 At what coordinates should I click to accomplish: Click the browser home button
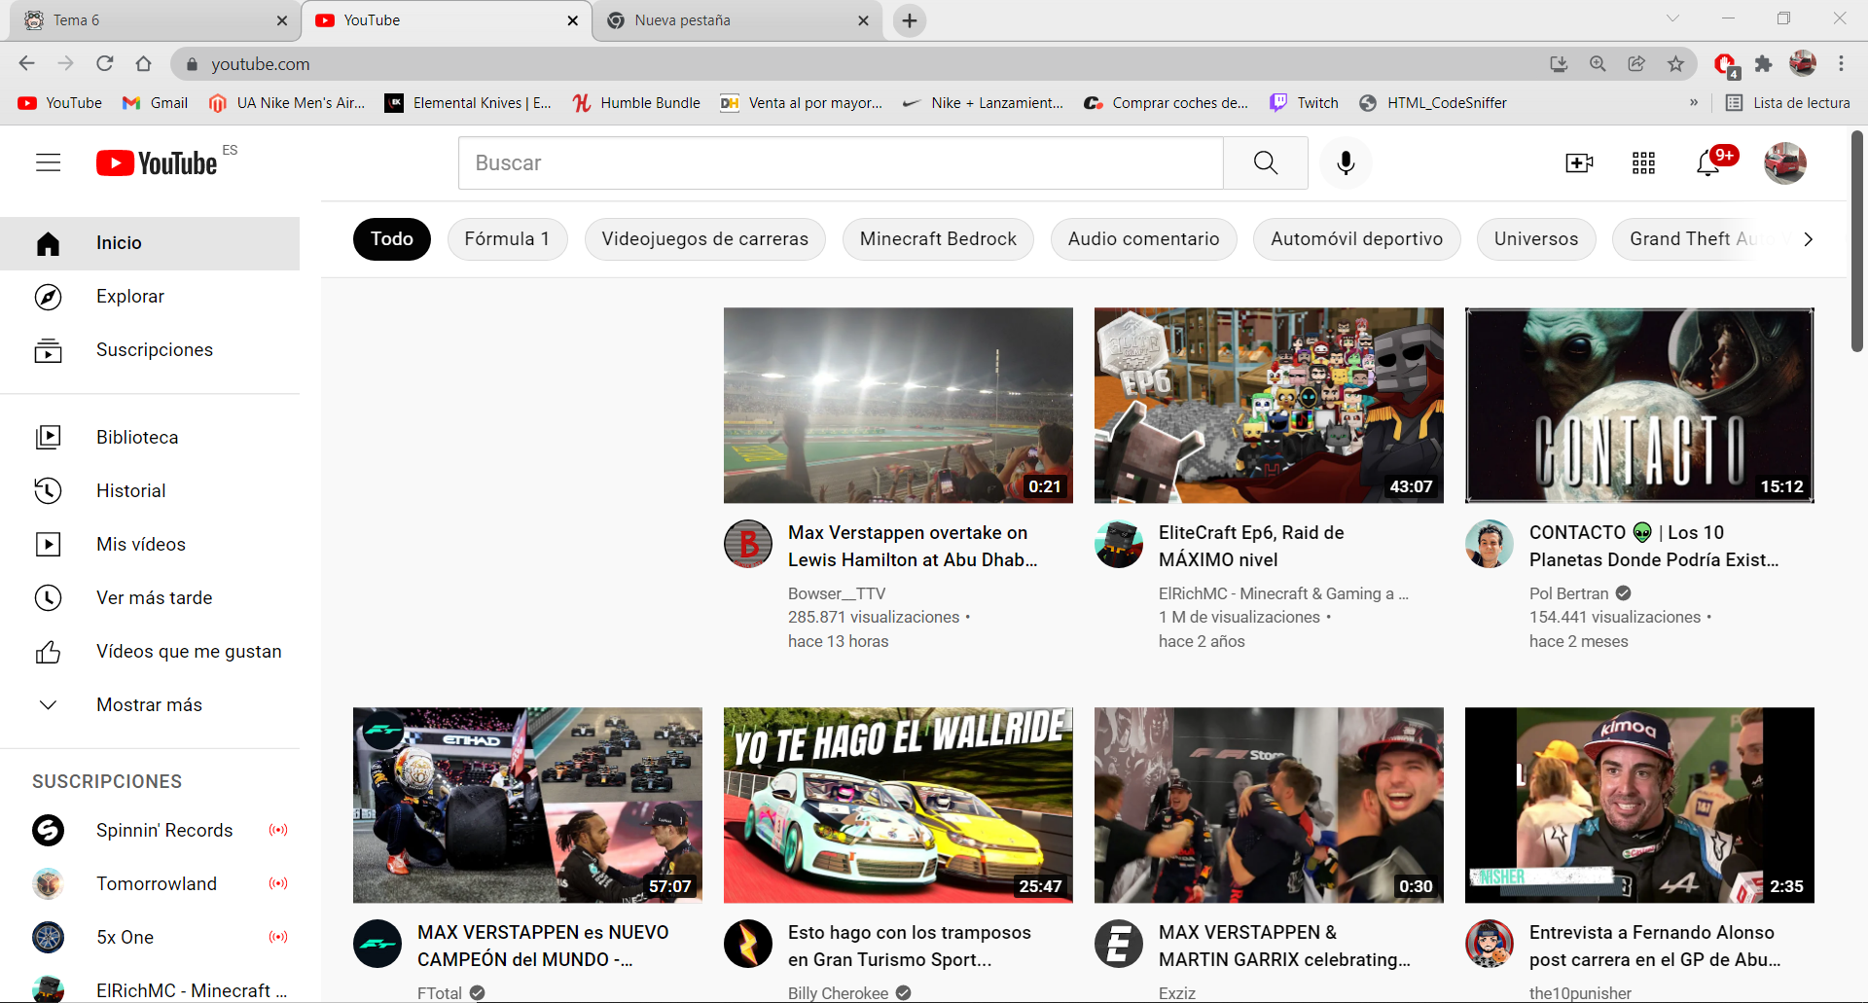pyautogui.click(x=144, y=63)
